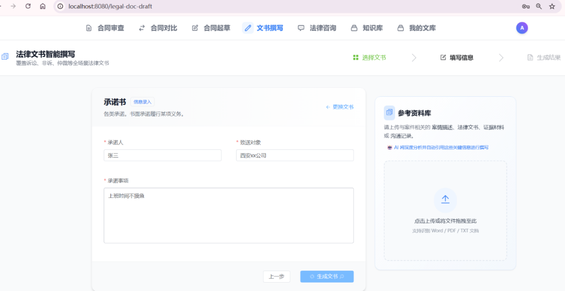Click the 参考资料库 heading

coord(415,113)
